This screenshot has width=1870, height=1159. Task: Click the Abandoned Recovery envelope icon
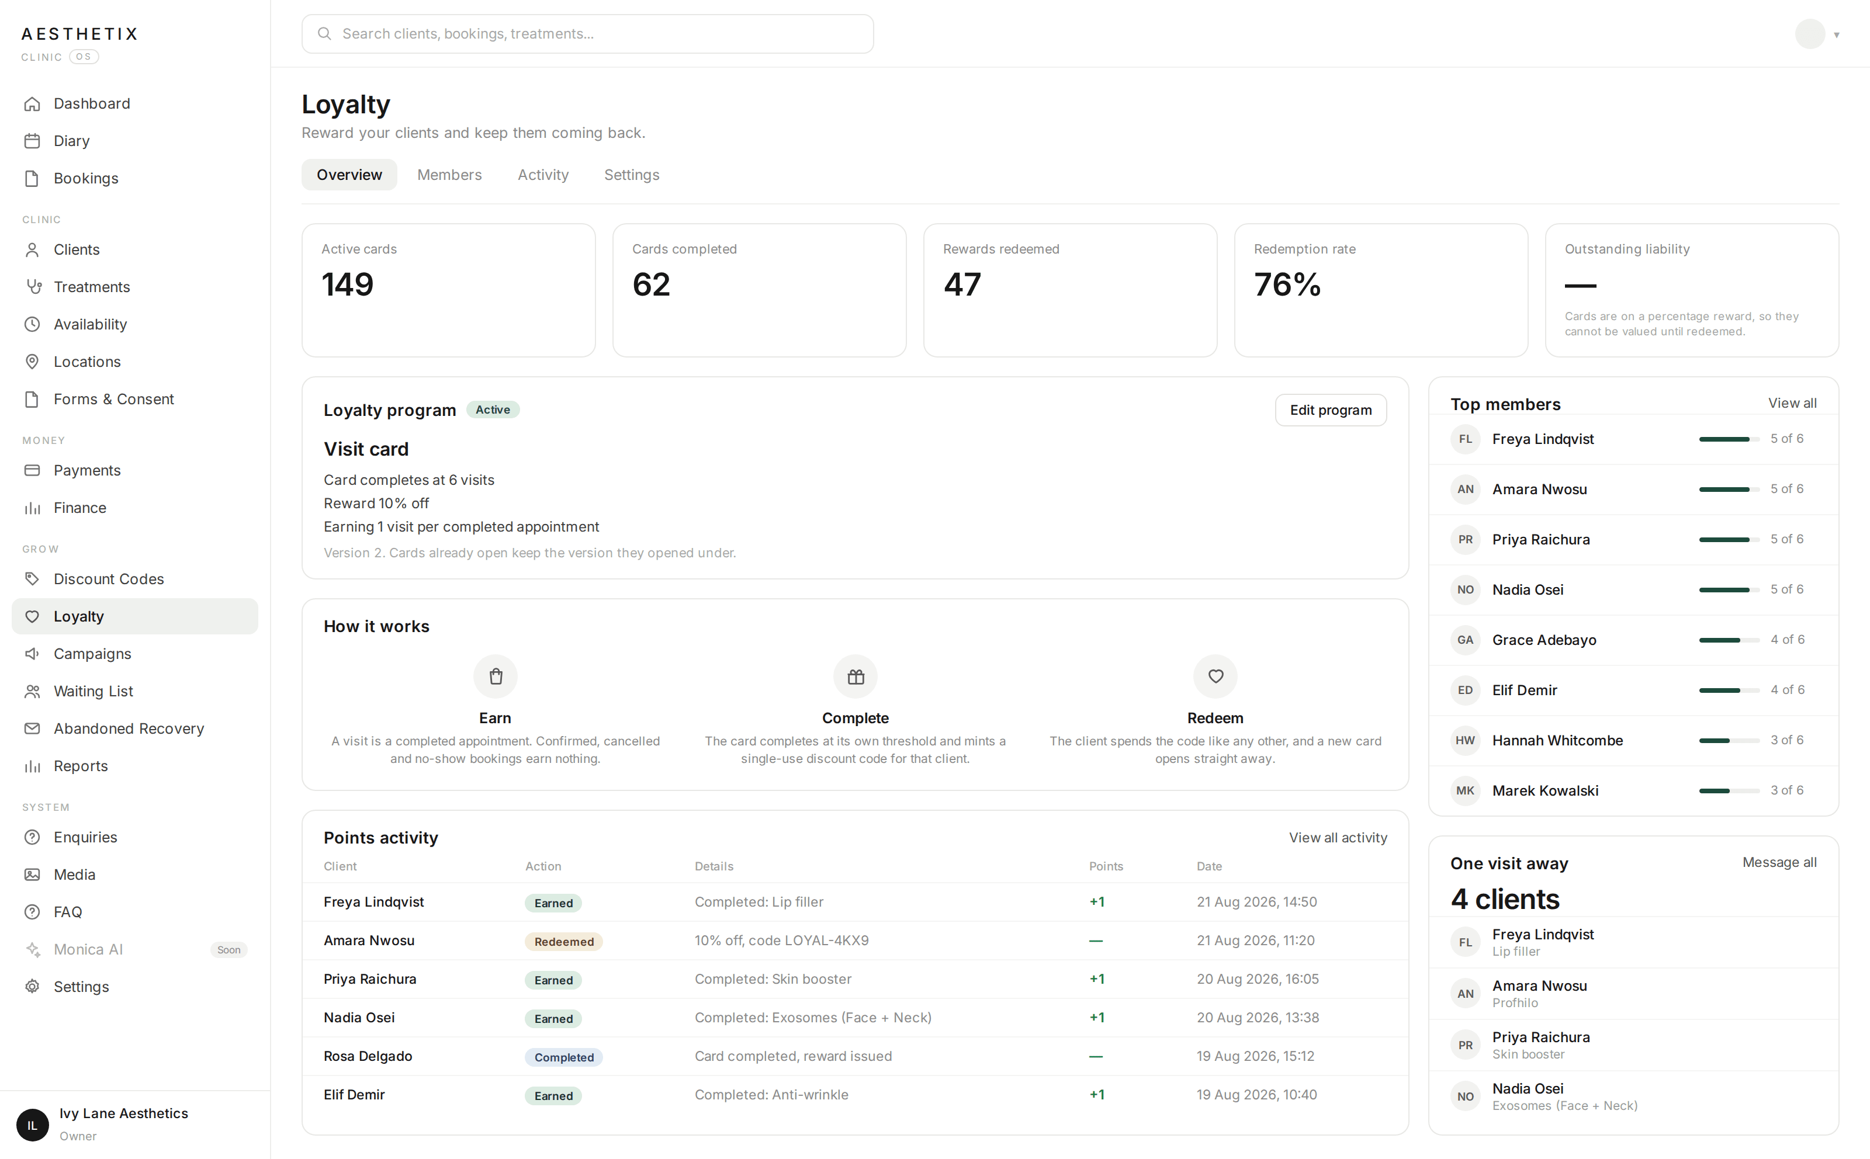pyautogui.click(x=32, y=729)
